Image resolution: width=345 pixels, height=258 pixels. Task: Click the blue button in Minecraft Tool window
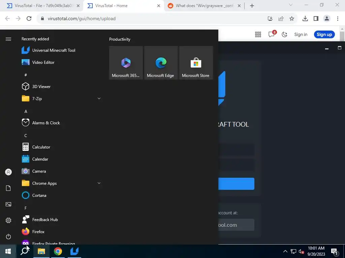[236, 184]
